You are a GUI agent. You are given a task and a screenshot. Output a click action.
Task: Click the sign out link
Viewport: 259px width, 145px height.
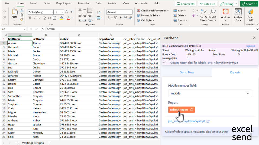250,46
